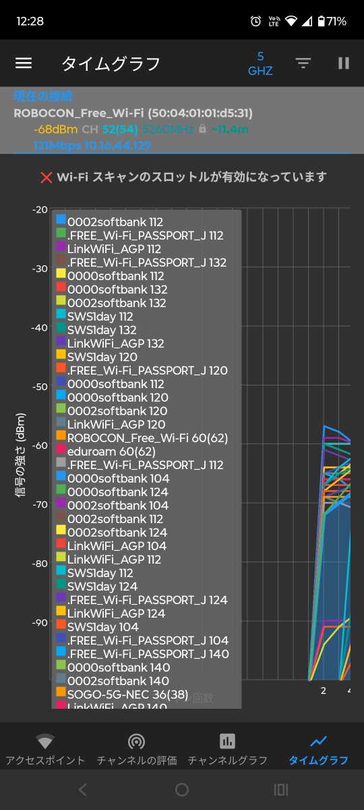Viewport: 364px width, 810px height.
Task: Select legend entry .FREE_Wi-Fi_PASSPORT_J 124
Action: click(142, 599)
